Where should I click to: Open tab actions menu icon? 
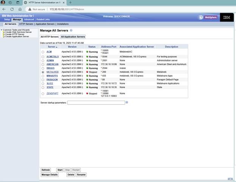[18, 3]
